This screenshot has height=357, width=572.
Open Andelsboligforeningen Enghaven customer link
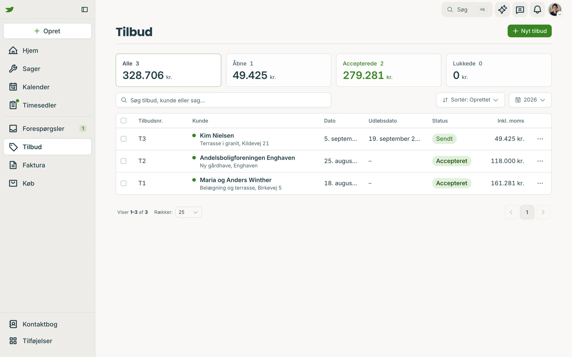pos(247,158)
